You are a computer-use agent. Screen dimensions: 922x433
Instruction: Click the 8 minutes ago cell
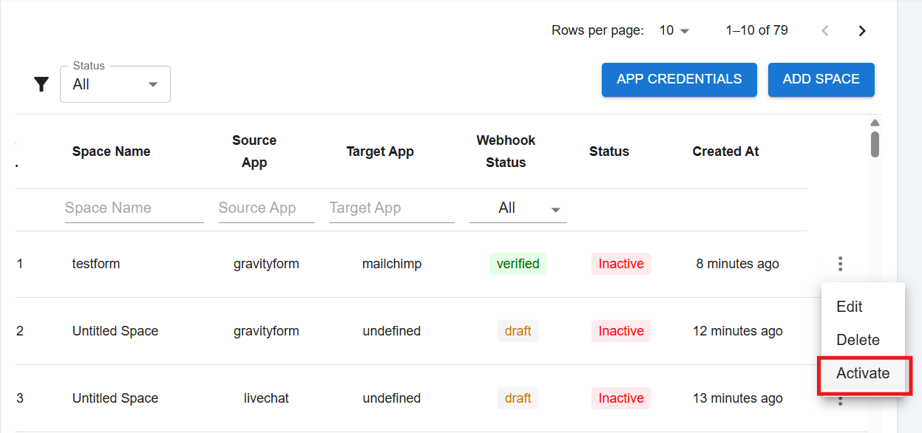click(738, 264)
